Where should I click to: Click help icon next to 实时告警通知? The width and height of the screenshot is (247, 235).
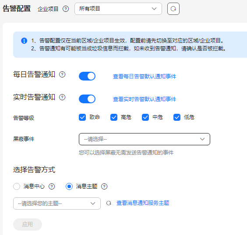coord(62,97)
